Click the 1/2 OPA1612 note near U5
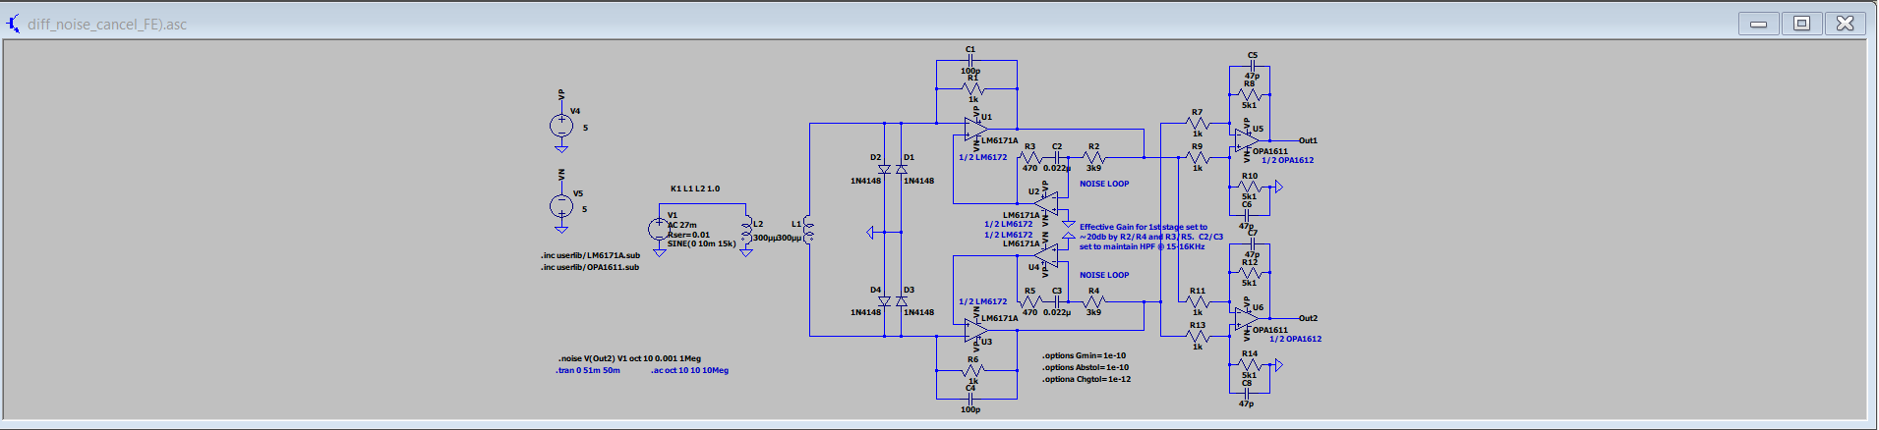The height and width of the screenshot is (430, 1879). tap(1287, 160)
